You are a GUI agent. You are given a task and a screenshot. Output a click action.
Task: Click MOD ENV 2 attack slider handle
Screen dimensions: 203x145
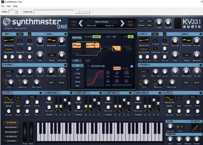145,106
